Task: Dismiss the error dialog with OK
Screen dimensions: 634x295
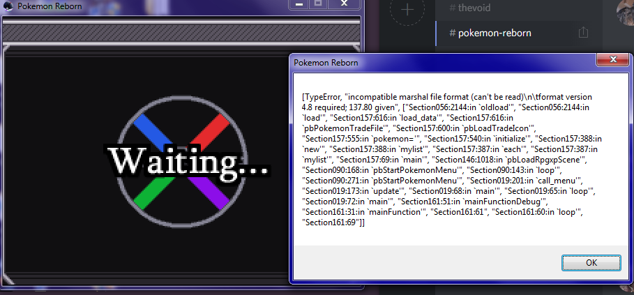Action: [x=591, y=263]
